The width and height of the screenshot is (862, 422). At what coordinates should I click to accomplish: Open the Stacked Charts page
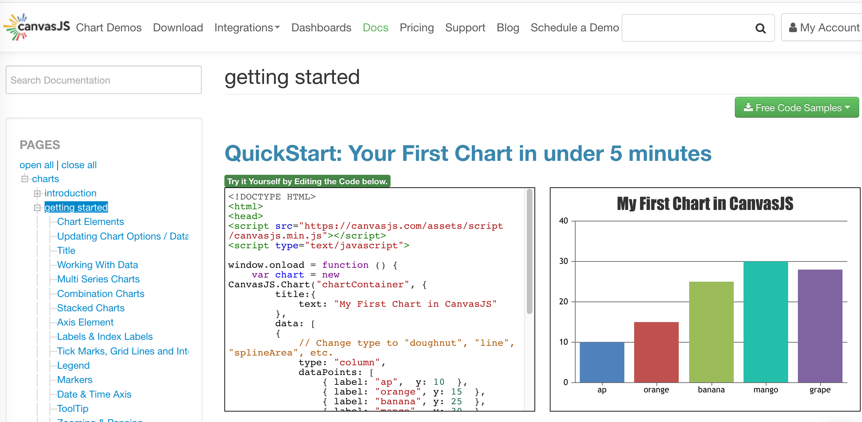[x=91, y=308]
